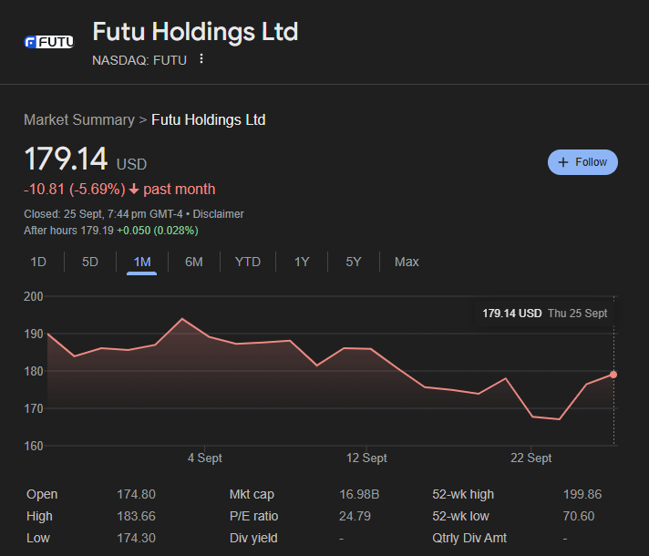649x556 pixels.
Task: Click the Futu logo icon
Action: pos(49,42)
